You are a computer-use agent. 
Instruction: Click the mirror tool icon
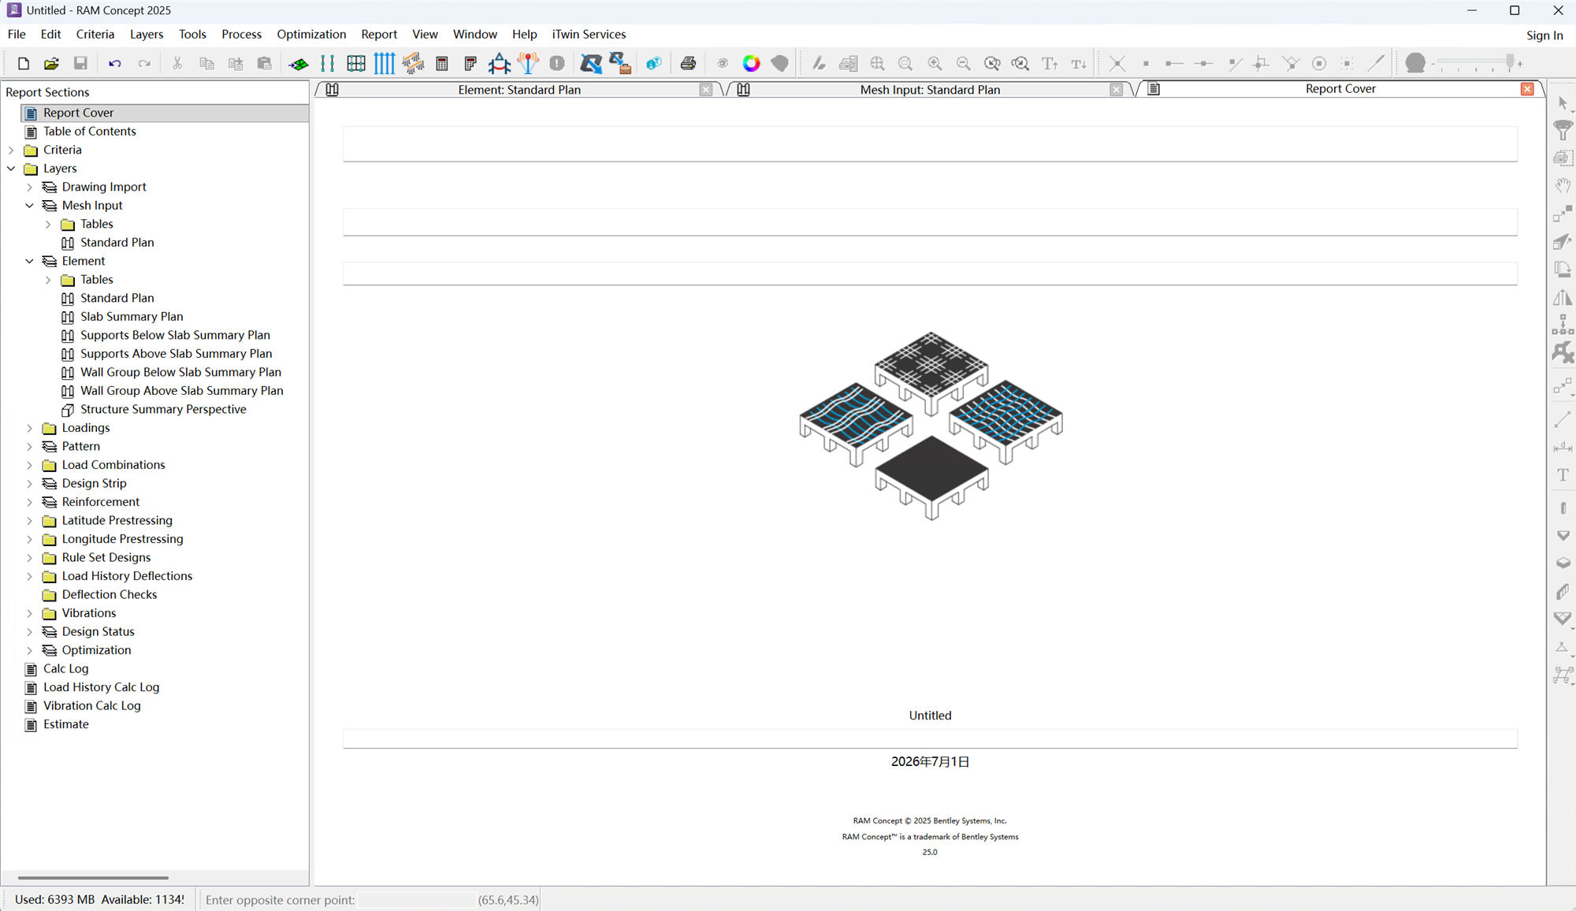coord(1563,297)
